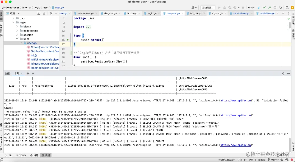Expand the middleware folder
The height and width of the screenshot is (162, 295).
coord(17,31)
